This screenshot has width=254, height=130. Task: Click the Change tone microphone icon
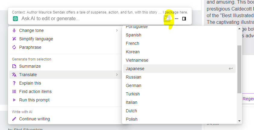pyautogui.click(x=14, y=30)
